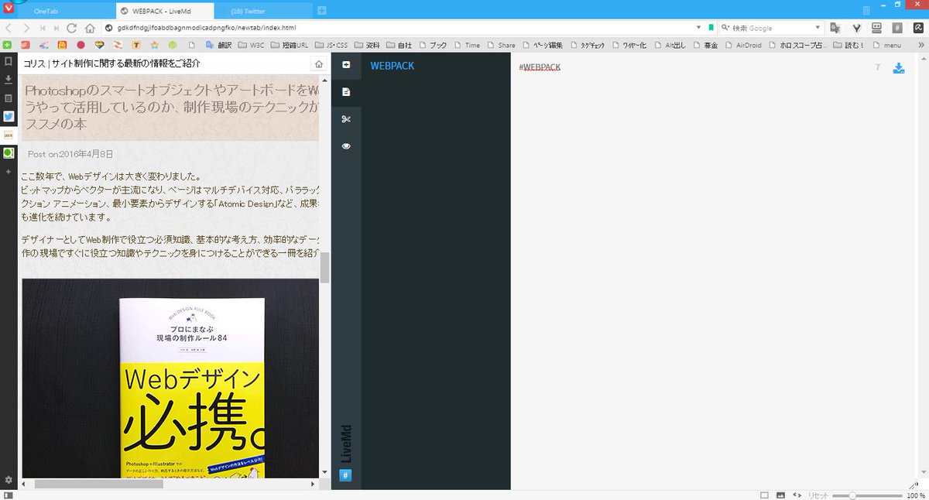Open the Time bookmark

tap(466, 45)
